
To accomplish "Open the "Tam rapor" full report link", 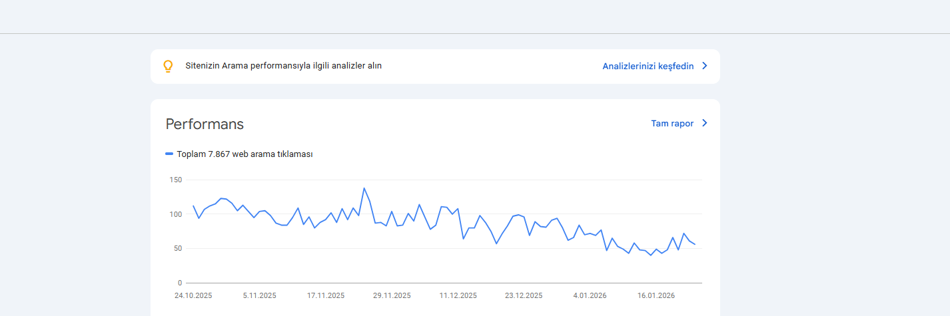I will click(672, 124).
